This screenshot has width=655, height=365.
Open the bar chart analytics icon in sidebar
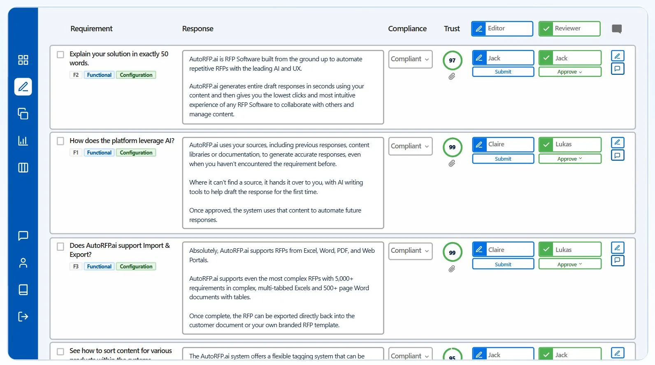point(23,141)
